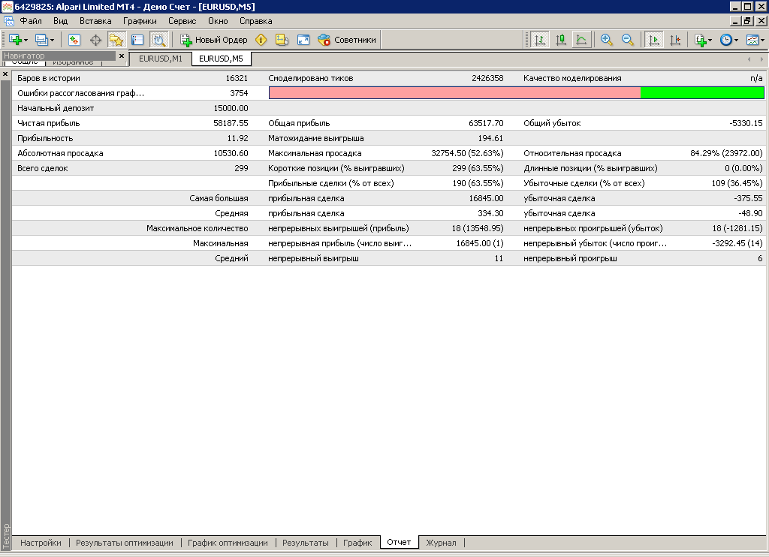Screen dimensions: 769x557
Task: Switch chart to full screen mode
Action: (x=303, y=40)
